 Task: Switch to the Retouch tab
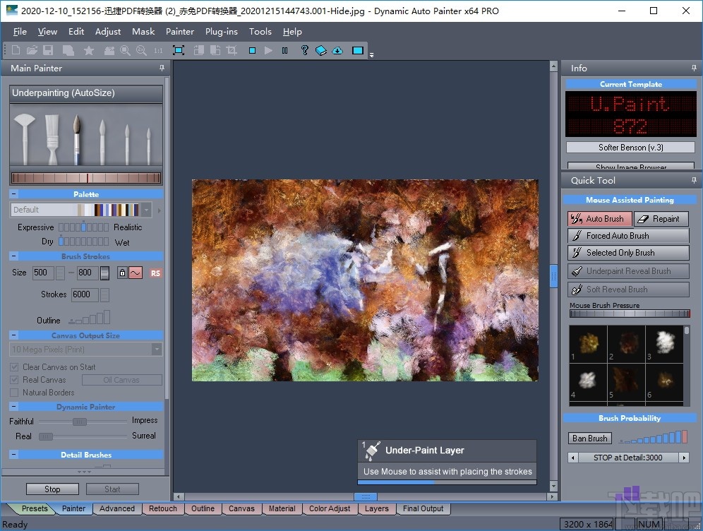point(163,508)
